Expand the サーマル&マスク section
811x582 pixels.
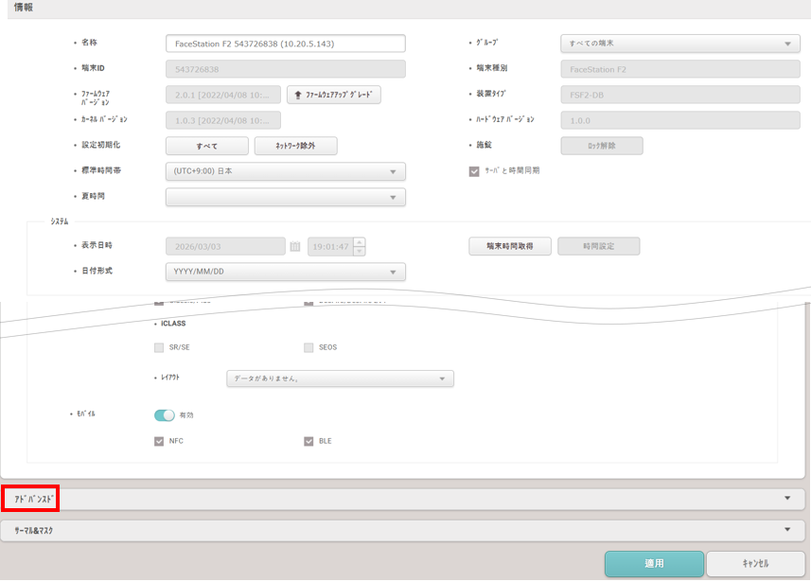point(402,531)
